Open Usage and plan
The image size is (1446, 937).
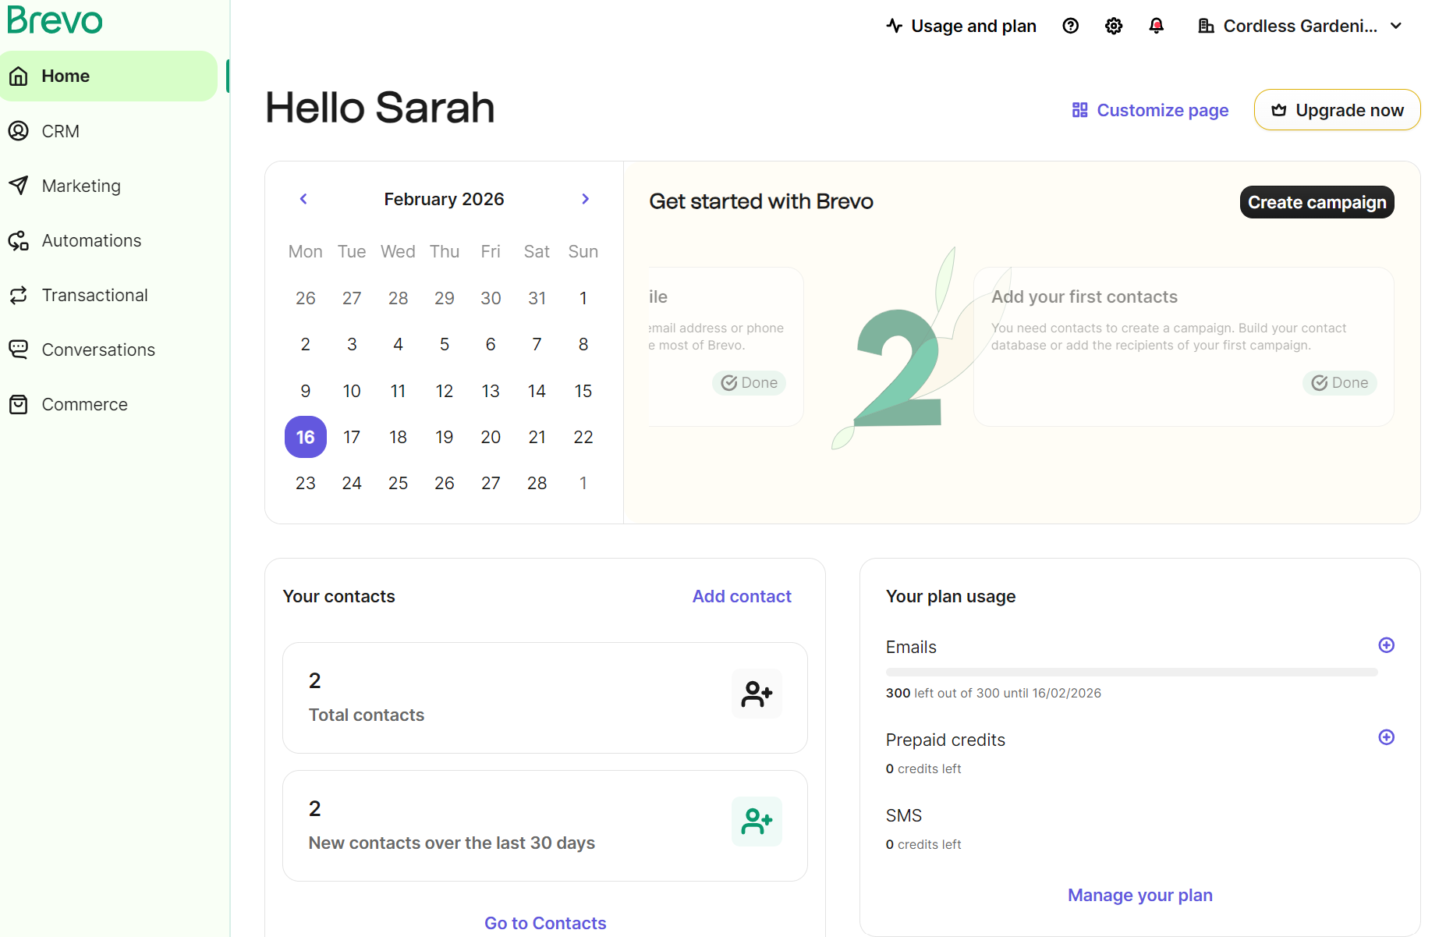pos(973,25)
